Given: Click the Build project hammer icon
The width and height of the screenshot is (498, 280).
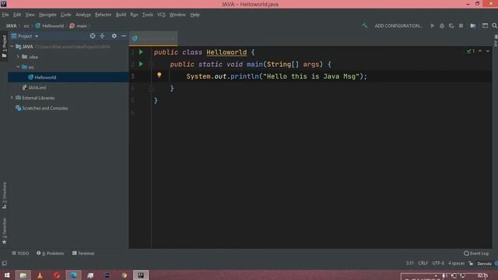Looking at the screenshot, I should click(365, 26).
